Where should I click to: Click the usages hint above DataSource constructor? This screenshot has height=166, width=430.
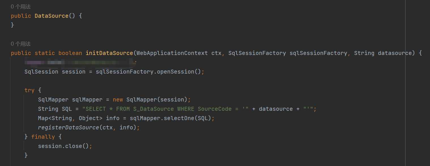[21, 7]
